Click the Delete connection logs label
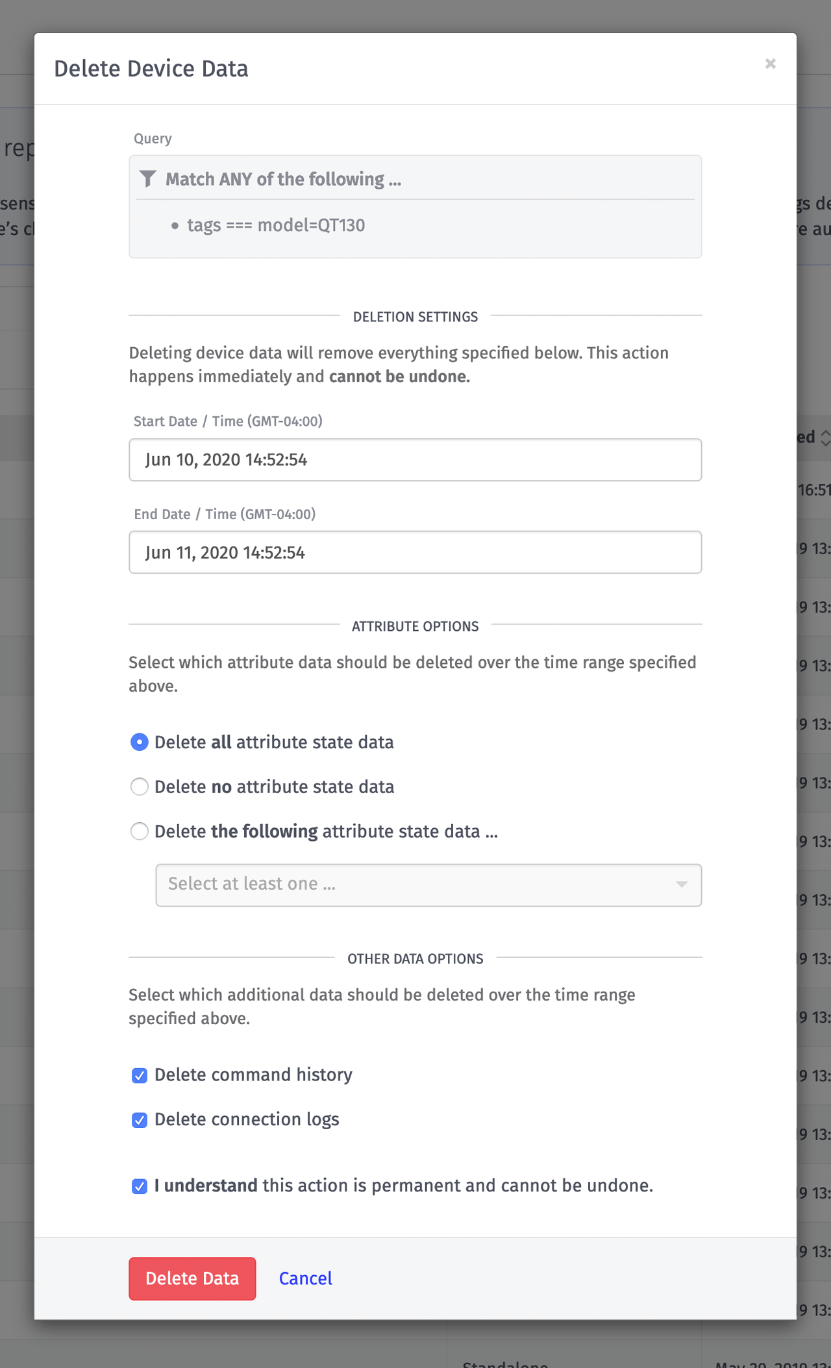 point(247,1119)
